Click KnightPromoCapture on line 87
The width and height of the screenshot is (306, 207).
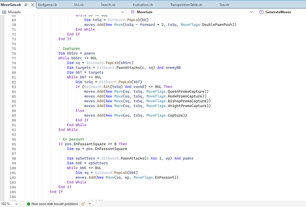click(x=187, y=106)
